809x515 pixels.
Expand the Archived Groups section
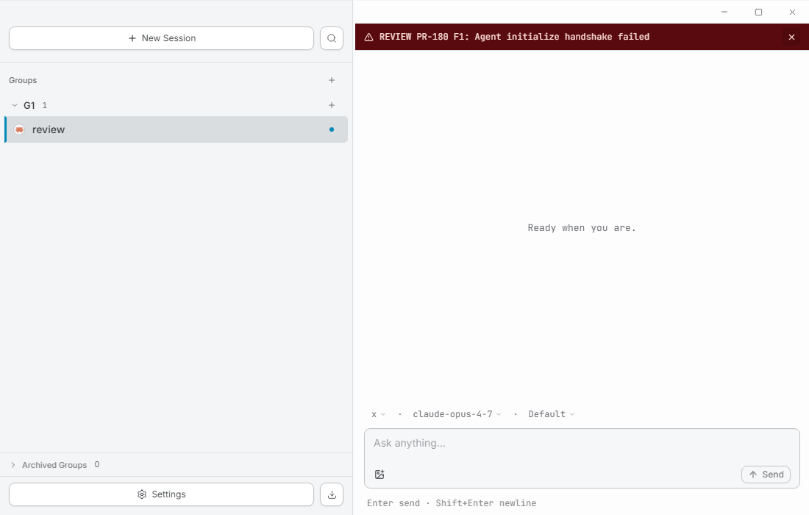point(13,465)
